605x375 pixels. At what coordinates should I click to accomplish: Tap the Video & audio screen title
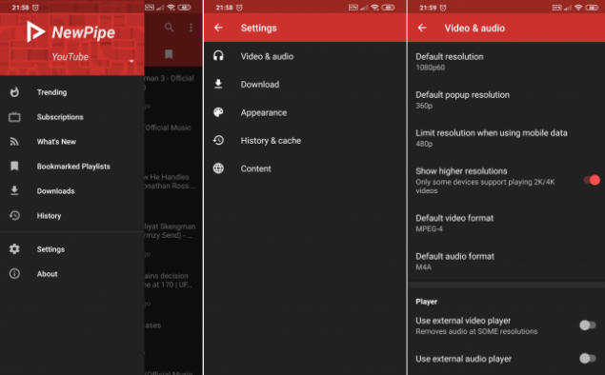click(x=474, y=29)
